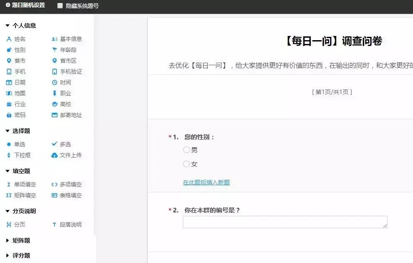Select the 男 radio button

(x=186, y=150)
